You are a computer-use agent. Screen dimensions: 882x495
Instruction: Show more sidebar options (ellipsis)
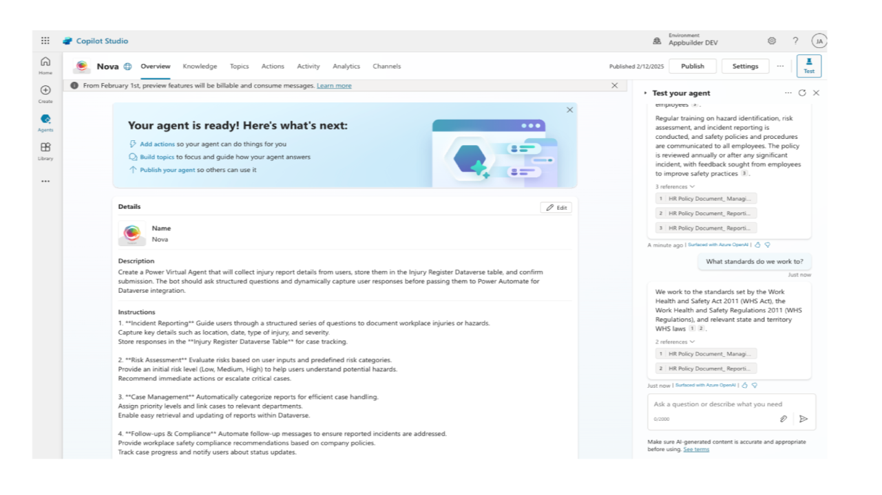[45, 181]
